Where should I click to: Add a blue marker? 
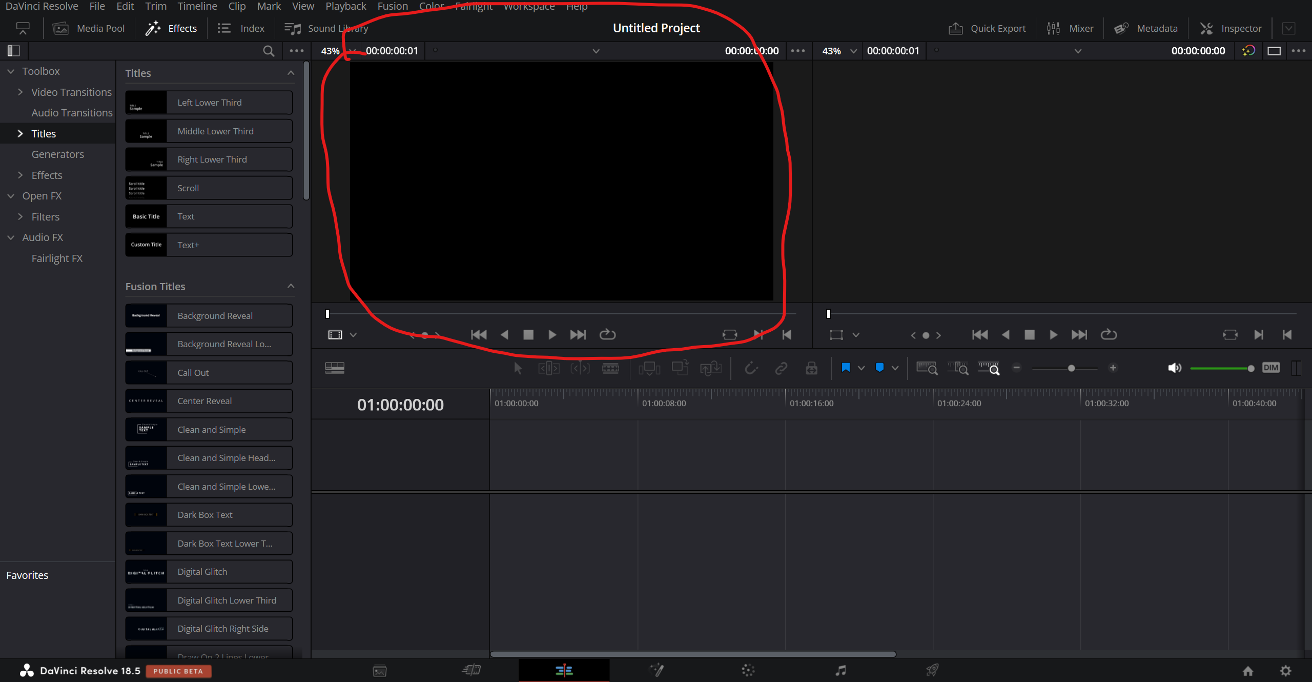coord(879,368)
